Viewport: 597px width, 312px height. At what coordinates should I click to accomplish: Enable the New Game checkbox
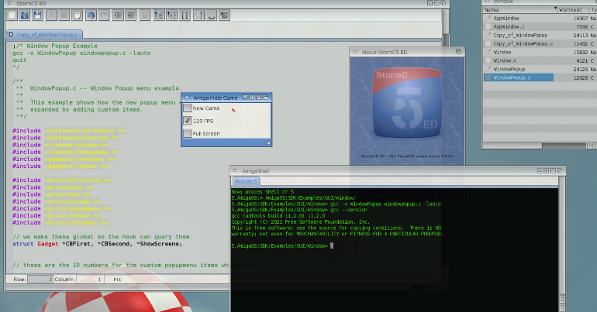tap(187, 108)
